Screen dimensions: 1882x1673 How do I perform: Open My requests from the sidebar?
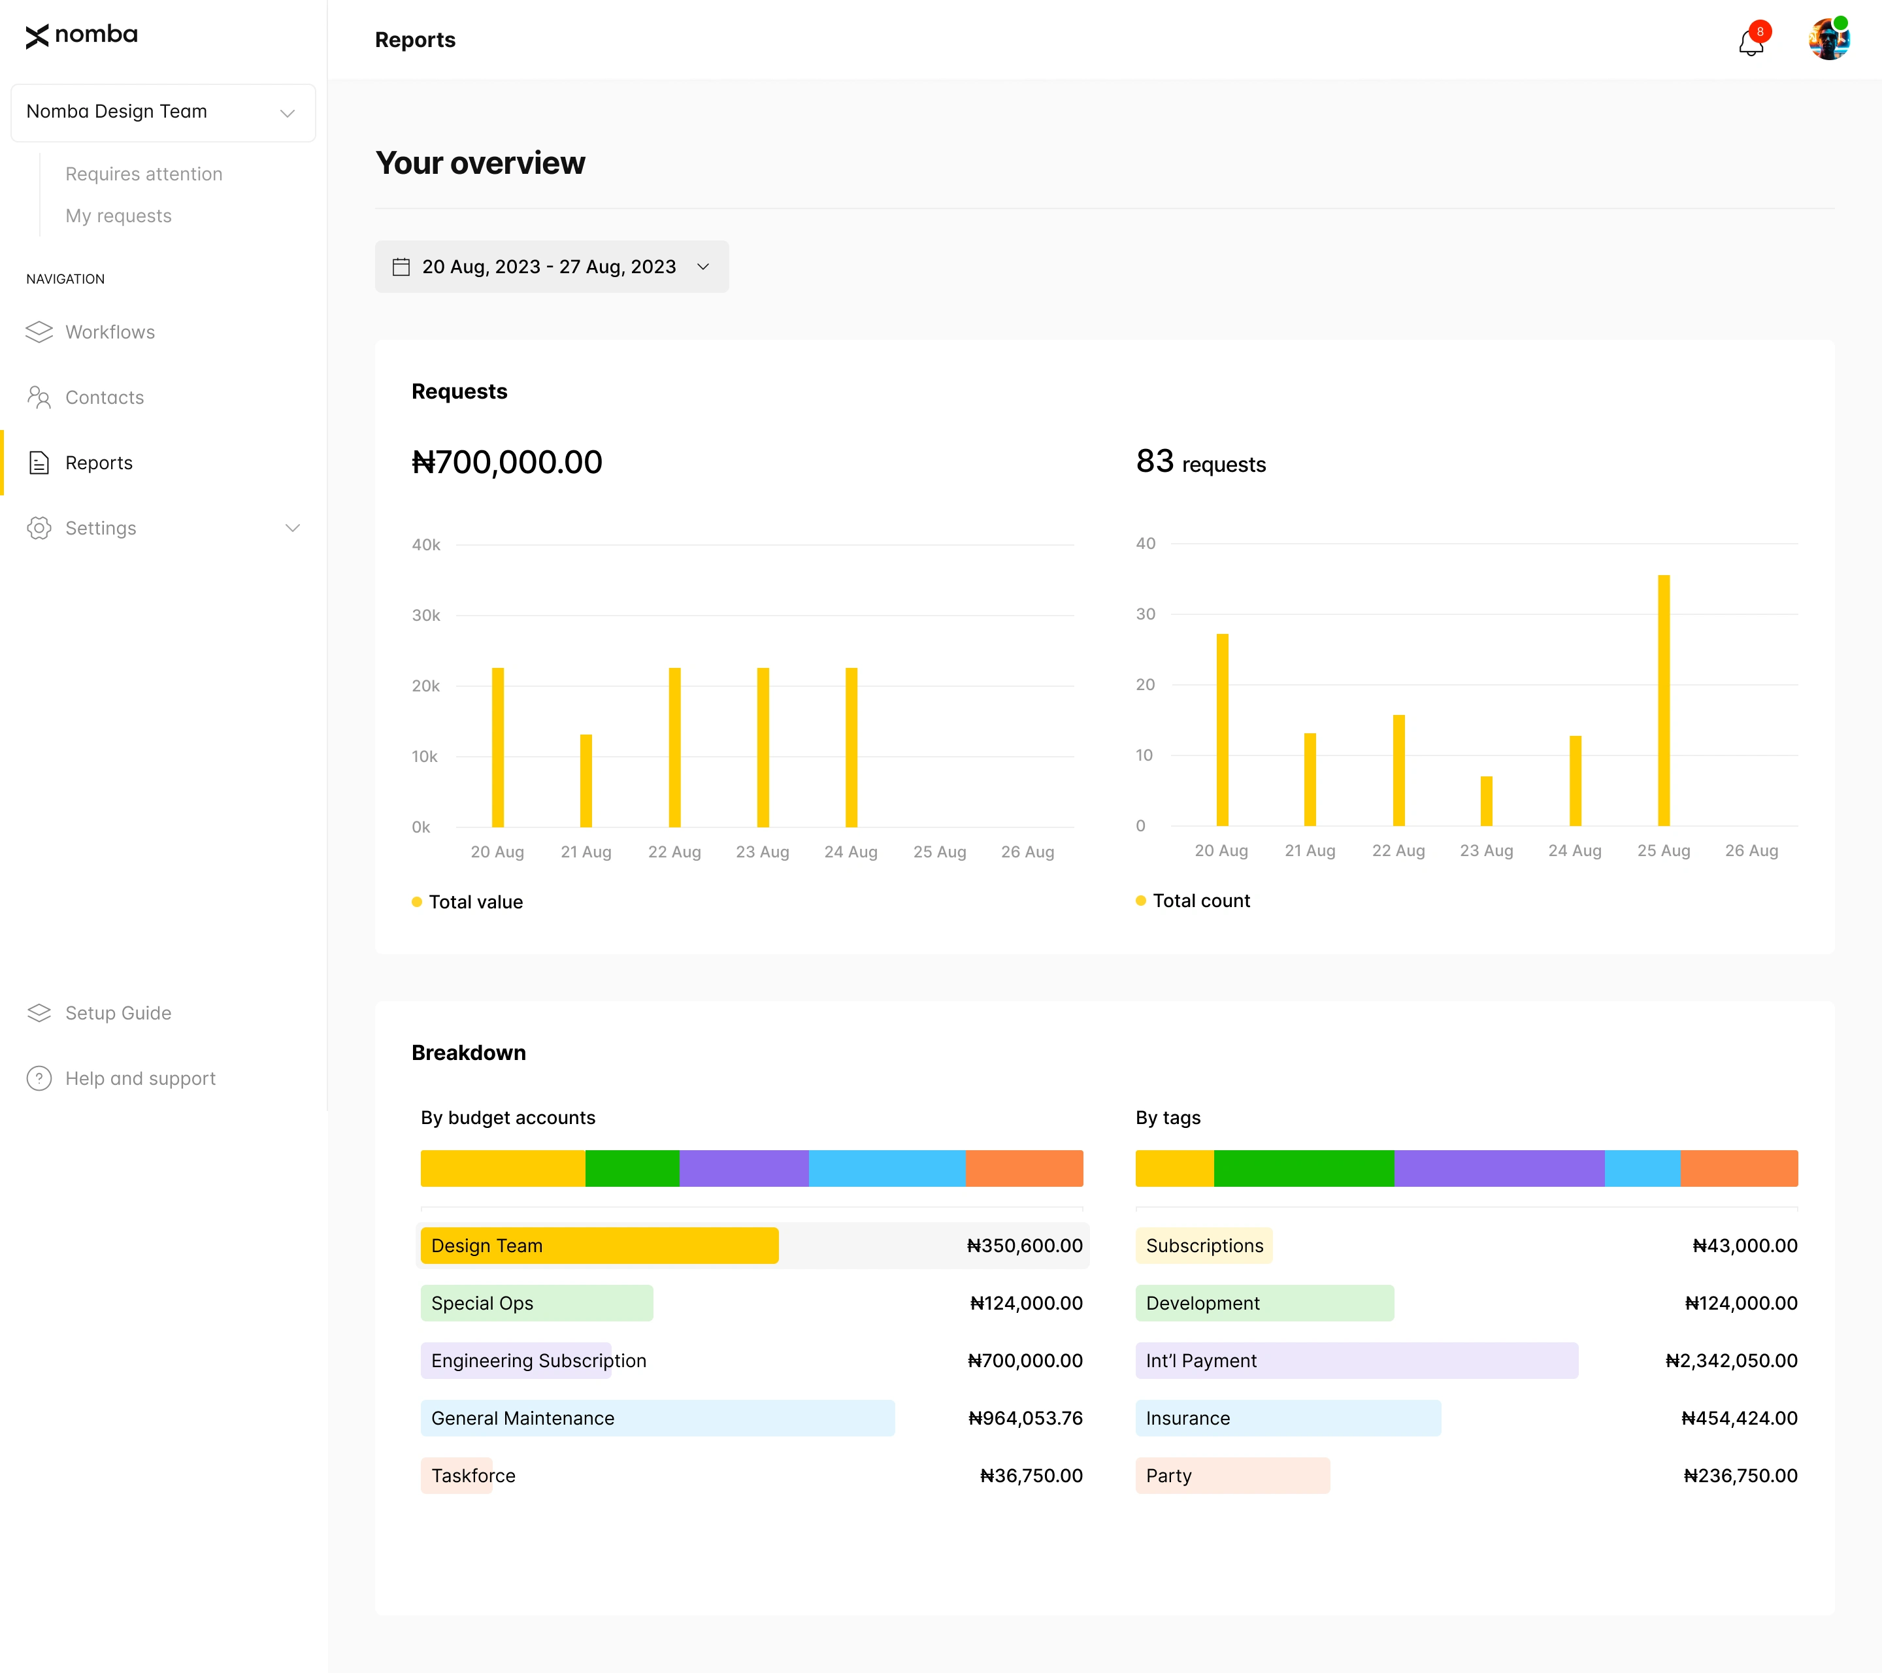(x=119, y=216)
